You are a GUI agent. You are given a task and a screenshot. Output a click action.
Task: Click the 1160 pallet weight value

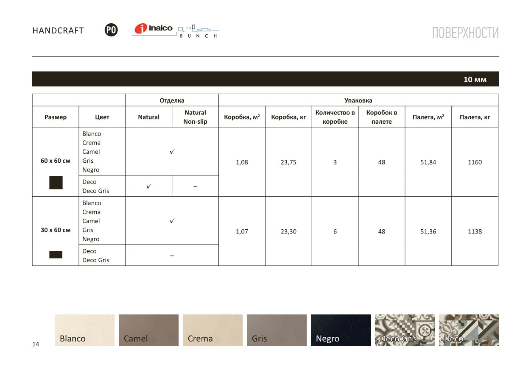475,162
